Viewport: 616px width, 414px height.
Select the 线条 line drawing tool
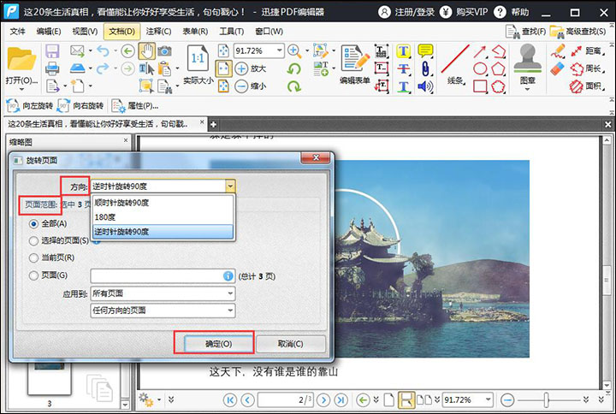point(454,63)
